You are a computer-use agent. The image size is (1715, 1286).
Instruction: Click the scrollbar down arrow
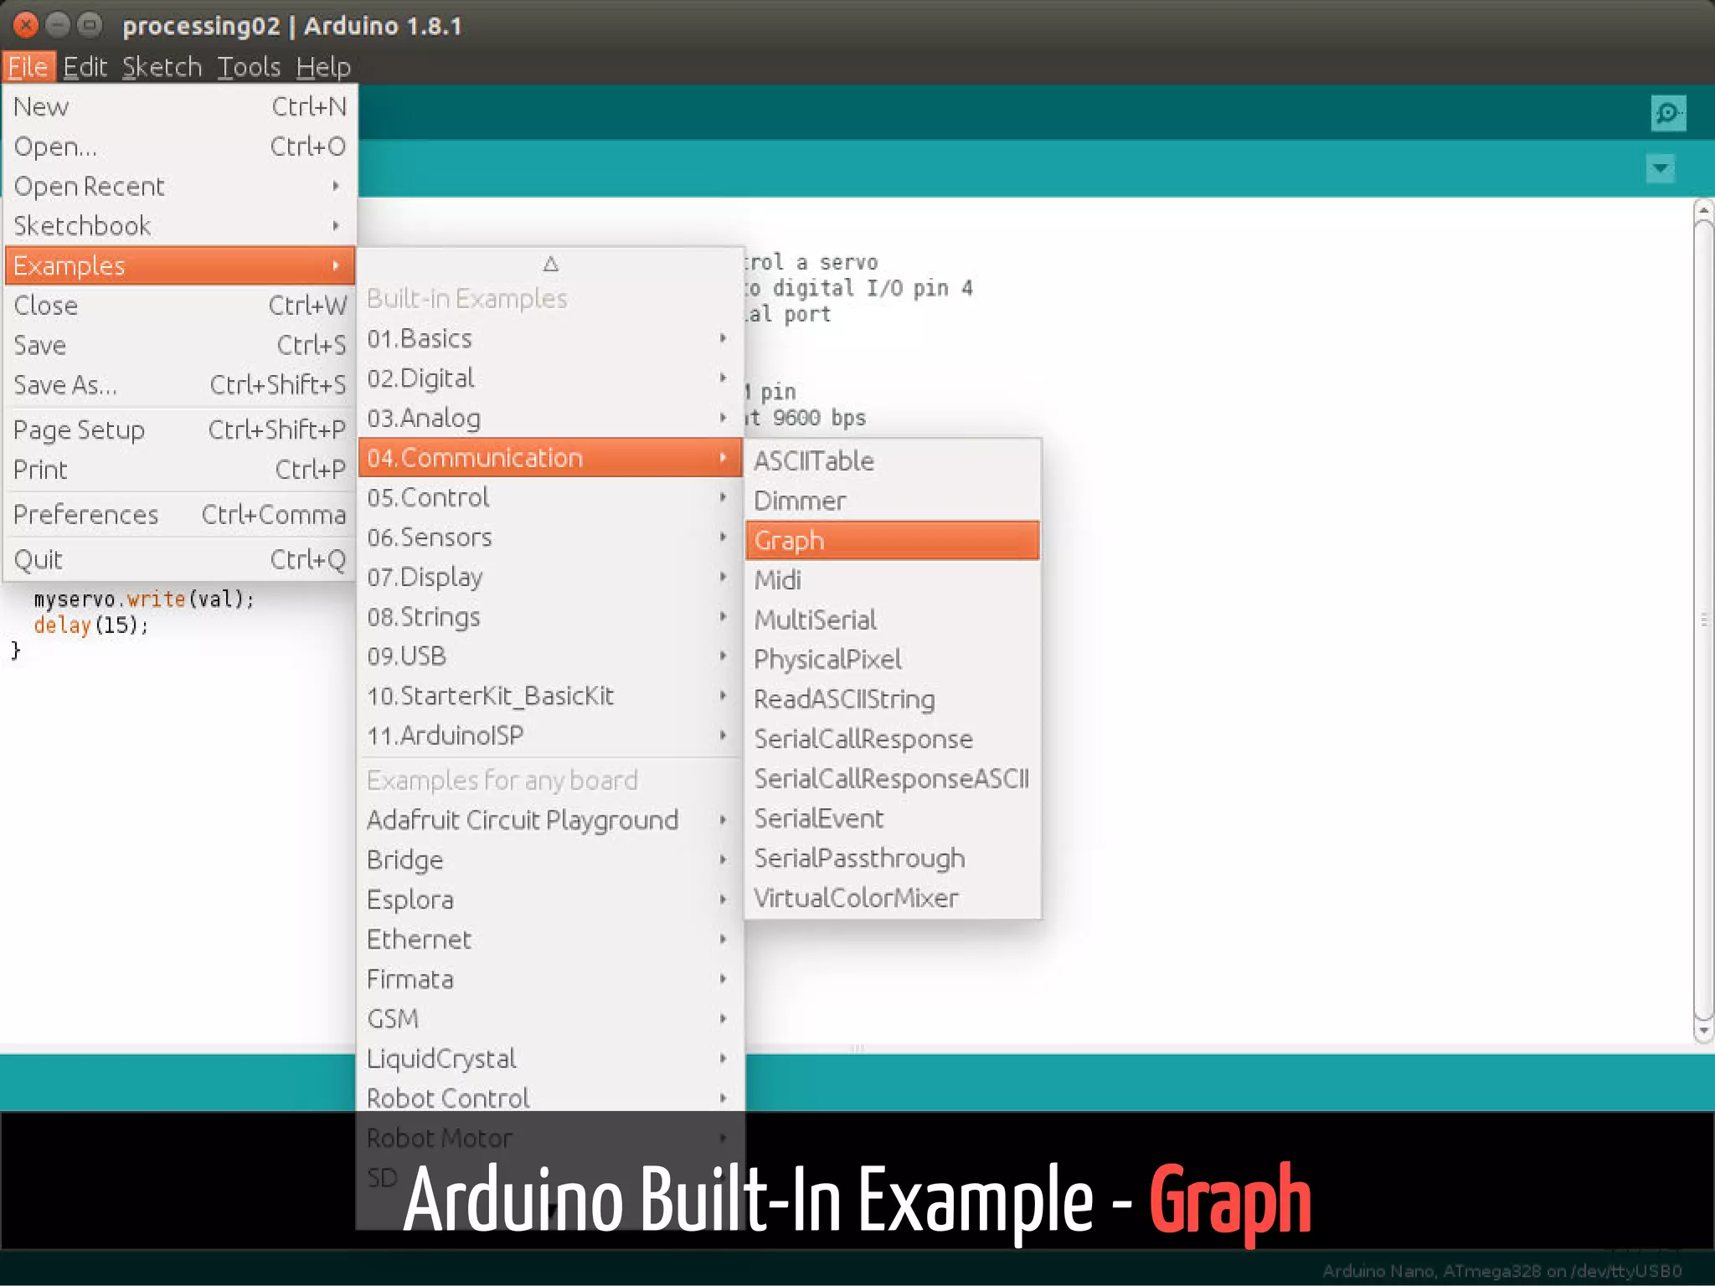tap(1702, 1031)
